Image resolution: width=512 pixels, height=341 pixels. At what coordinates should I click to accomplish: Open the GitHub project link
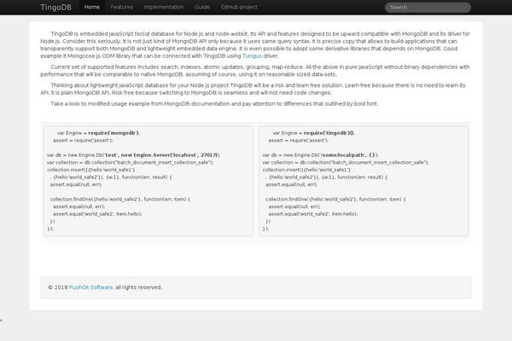[239, 7]
